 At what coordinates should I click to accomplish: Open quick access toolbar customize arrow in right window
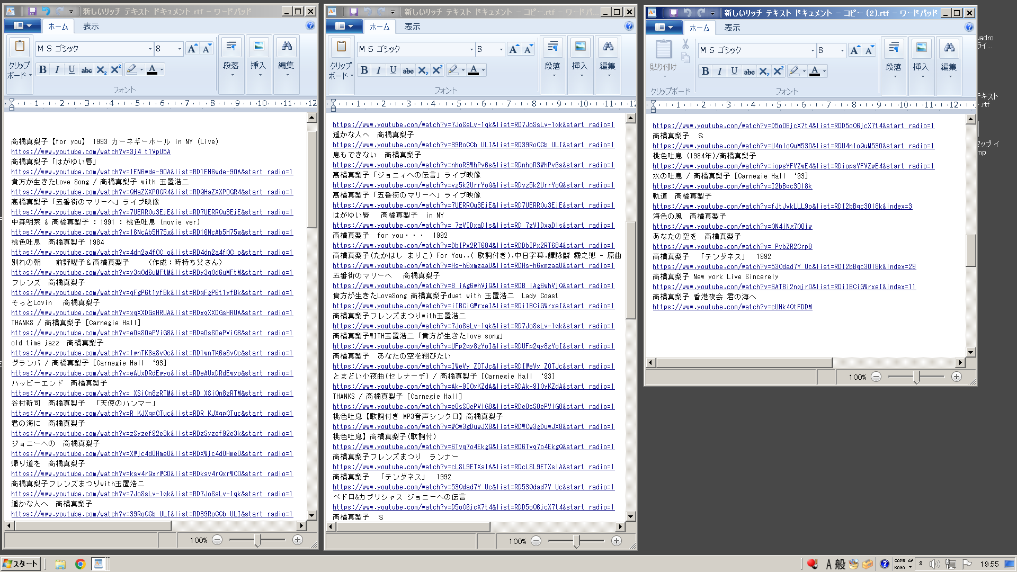712,13
